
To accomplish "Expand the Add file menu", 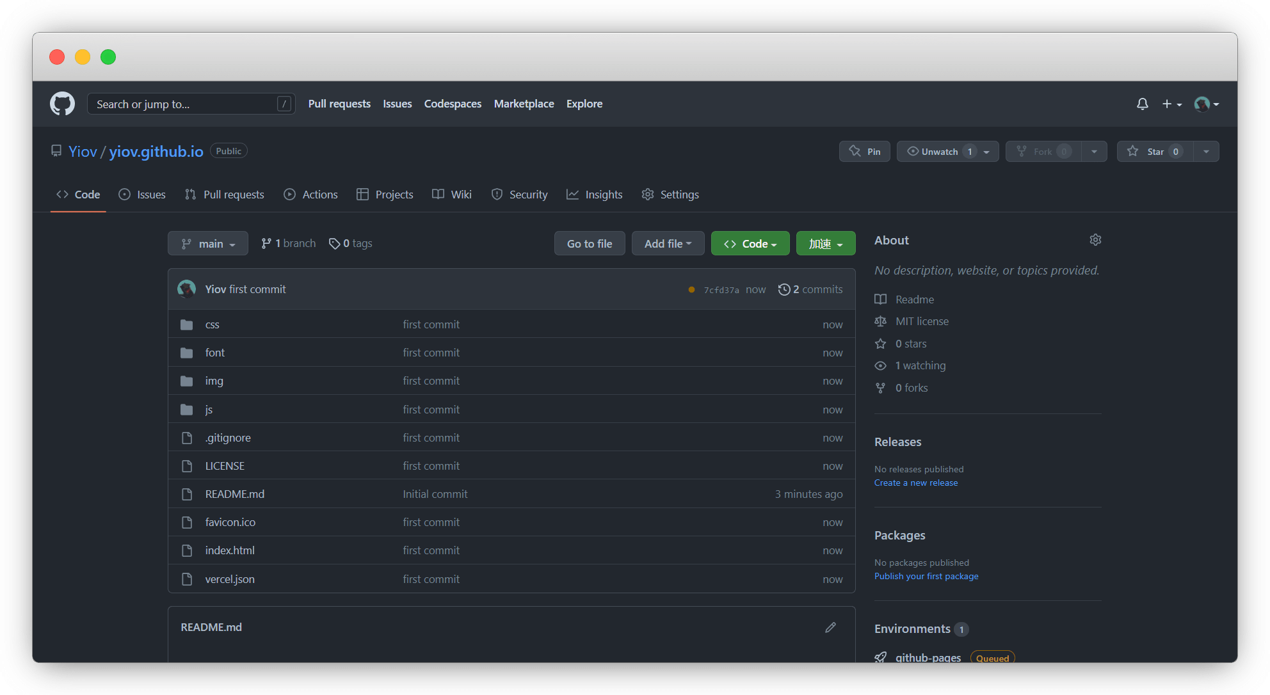I will coord(668,244).
